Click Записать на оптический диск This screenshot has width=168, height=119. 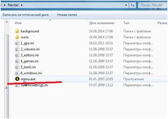[x=26, y=15]
